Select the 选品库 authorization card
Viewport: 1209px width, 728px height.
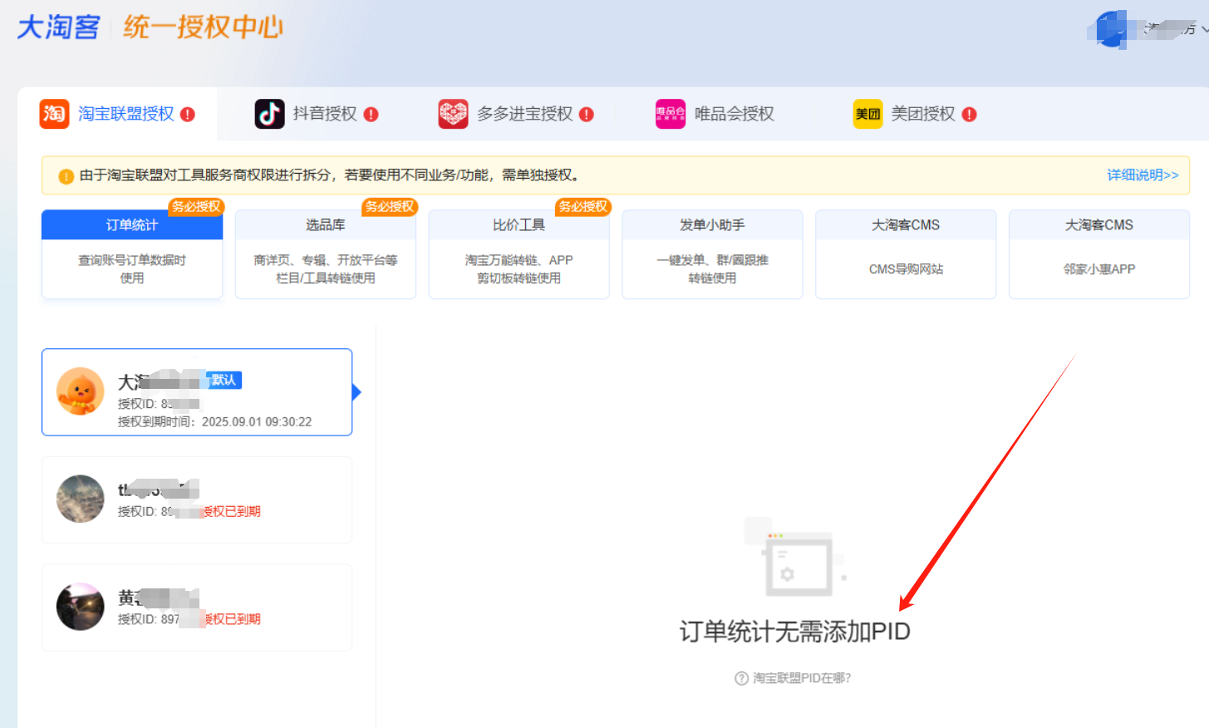(325, 254)
